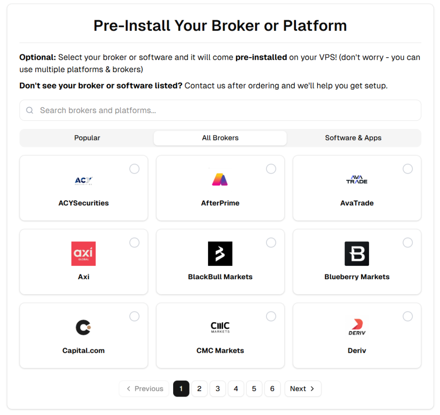Viewport: 440px width, 415px height.
Task: Switch to the Software & Apps tab
Action: [353, 138]
